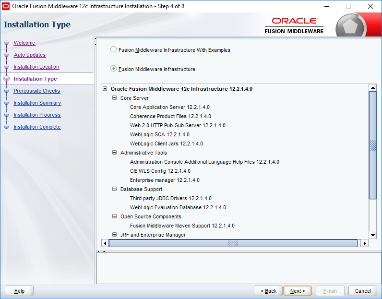
Task: Click Administrative Tools category label
Action: coord(143,153)
